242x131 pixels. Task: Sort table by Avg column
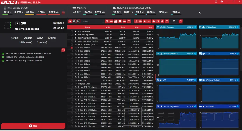(137, 27)
